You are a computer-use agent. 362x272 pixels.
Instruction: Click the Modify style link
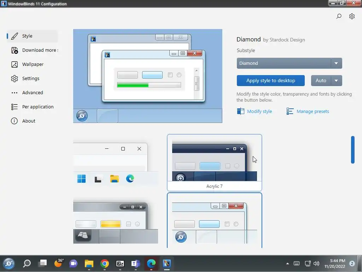tap(259, 112)
